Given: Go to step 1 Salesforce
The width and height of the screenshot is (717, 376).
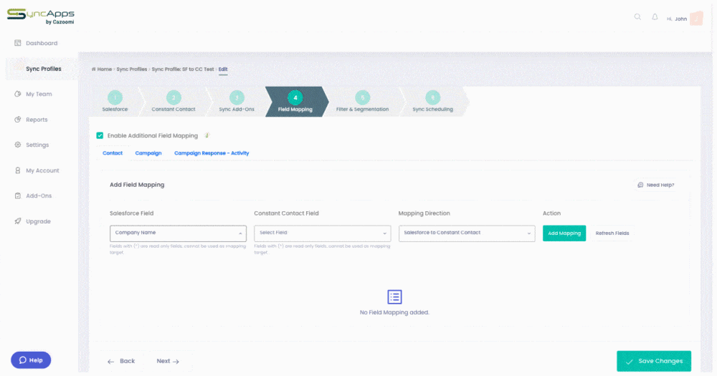Looking at the screenshot, I should pos(115,102).
